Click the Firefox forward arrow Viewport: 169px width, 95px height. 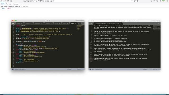[x=5, y=1]
